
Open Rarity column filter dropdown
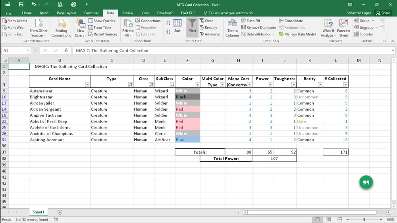[x=320, y=85]
